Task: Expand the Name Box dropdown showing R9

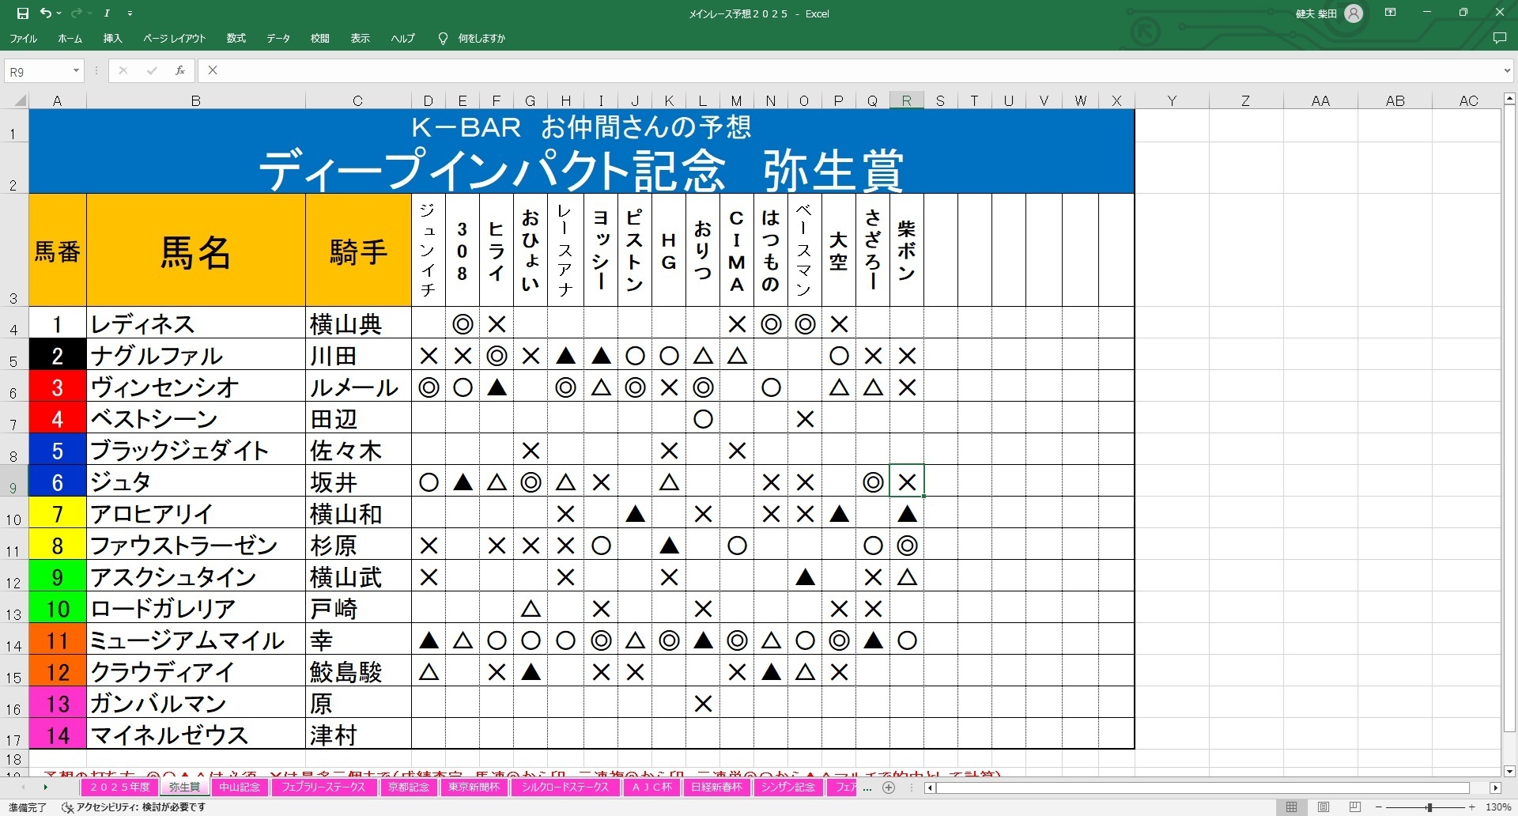Action: click(76, 71)
